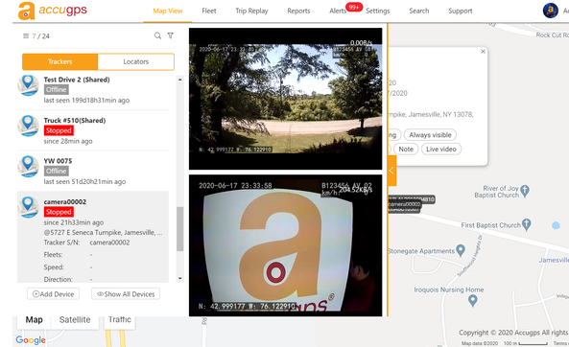Select the Trackers toggle

point(59,61)
